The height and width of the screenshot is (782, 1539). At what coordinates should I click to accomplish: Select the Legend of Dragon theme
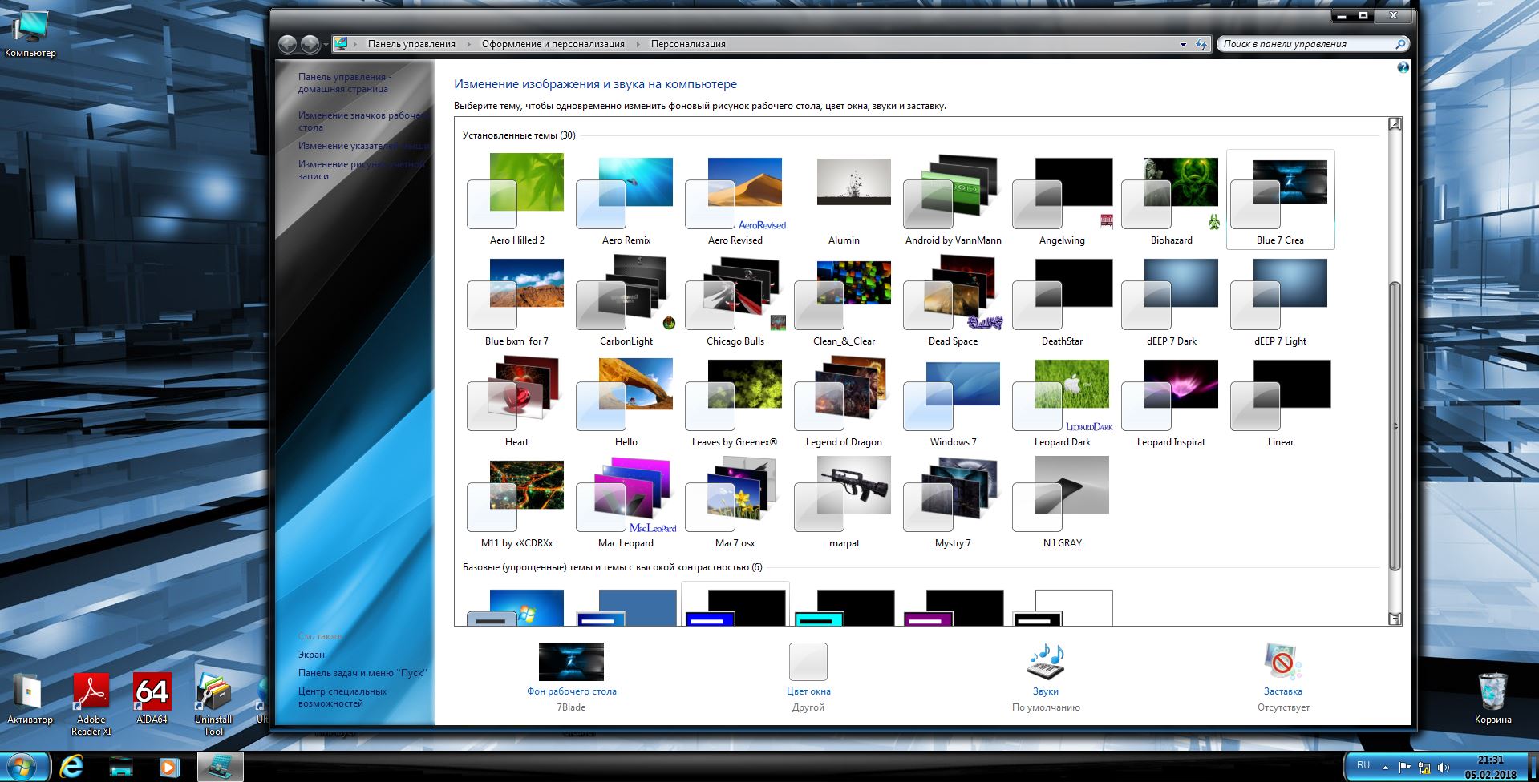pos(844,402)
